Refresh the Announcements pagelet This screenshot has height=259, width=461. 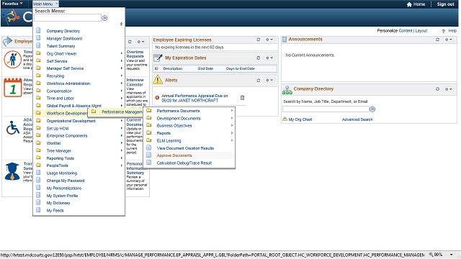pyautogui.click(x=437, y=40)
